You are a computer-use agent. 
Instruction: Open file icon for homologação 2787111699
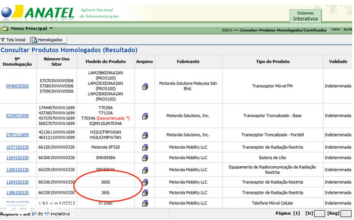(x=145, y=135)
